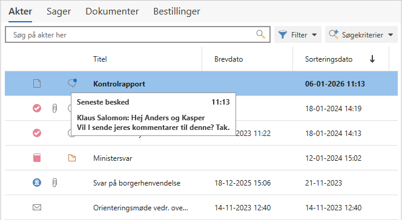
Task: Click the funnel icon on Filter
Action: [283, 34]
